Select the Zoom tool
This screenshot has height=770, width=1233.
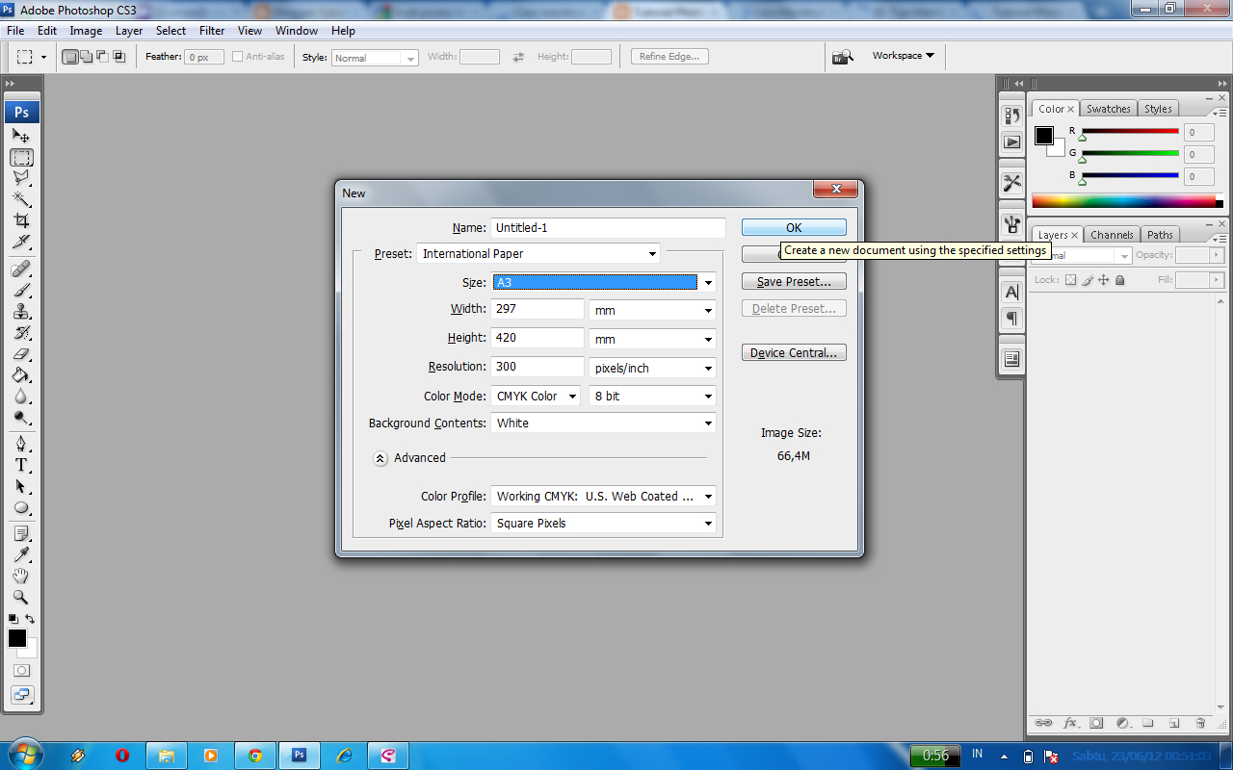pyautogui.click(x=21, y=597)
